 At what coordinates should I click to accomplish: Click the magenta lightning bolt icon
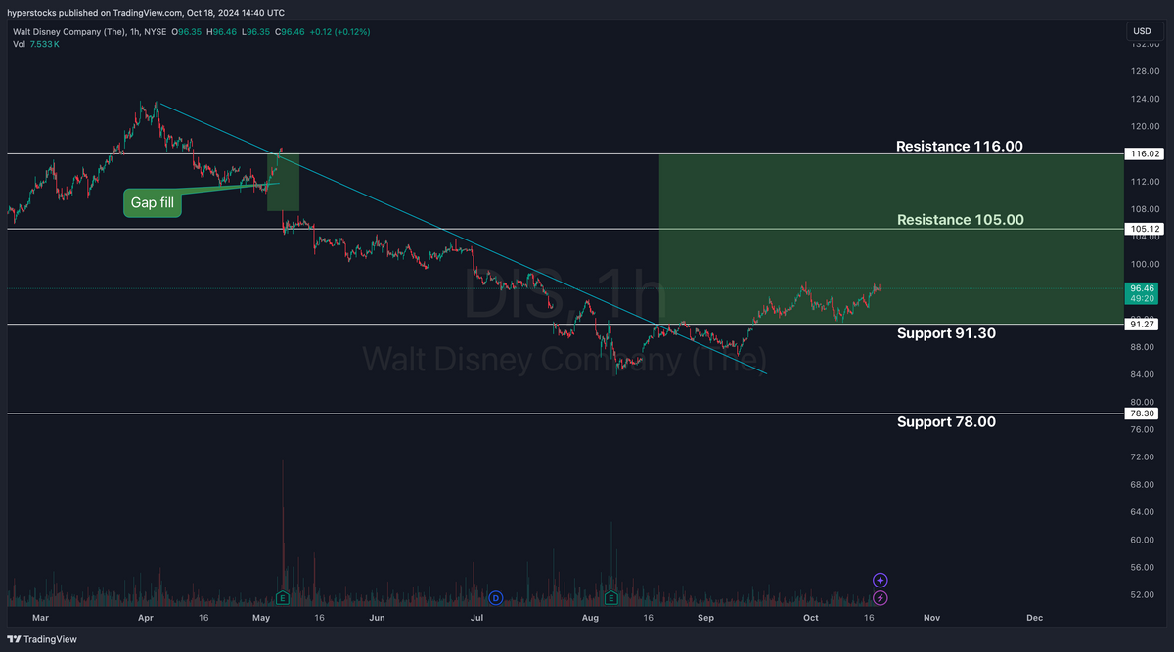(880, 598)
